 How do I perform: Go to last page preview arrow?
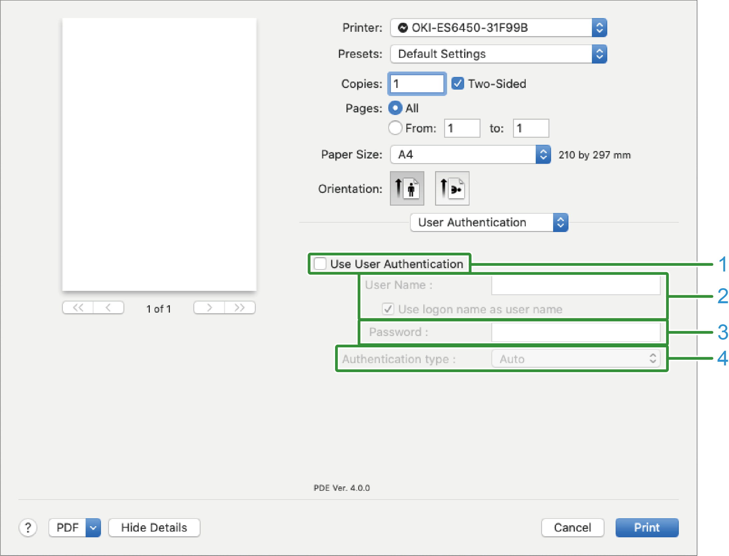(240, 308)
